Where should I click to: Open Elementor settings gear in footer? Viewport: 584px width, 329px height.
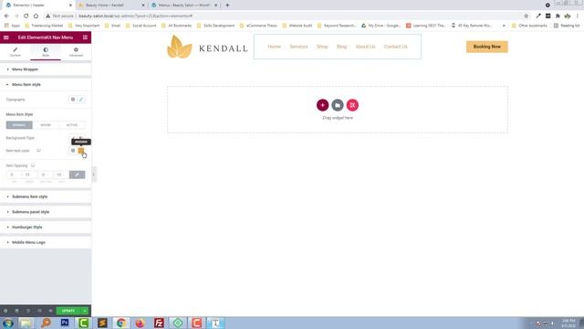[5, 311]
